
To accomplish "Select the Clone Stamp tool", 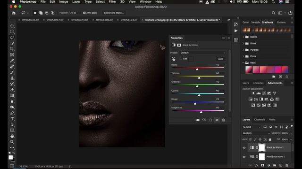I will point(12,78).
